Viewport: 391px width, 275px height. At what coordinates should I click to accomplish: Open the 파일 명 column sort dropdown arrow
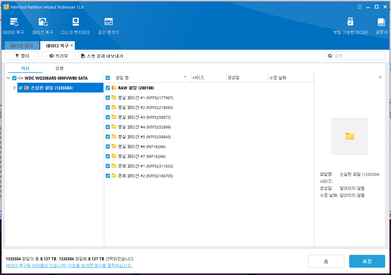click(x=185, y=77)
